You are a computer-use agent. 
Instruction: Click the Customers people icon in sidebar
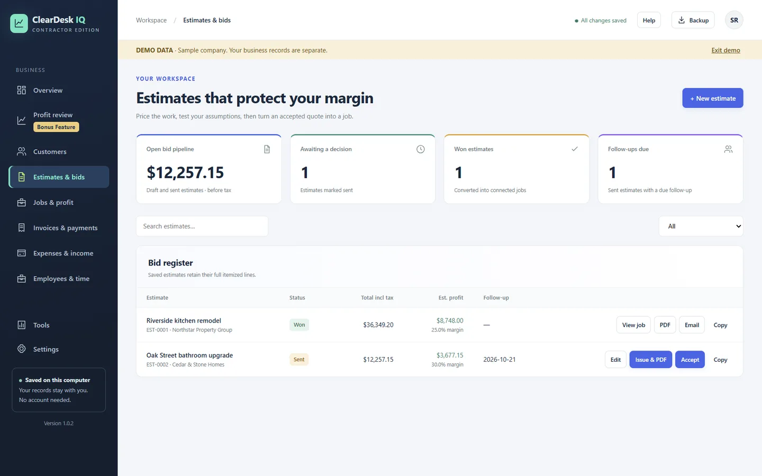coord(22,152)
